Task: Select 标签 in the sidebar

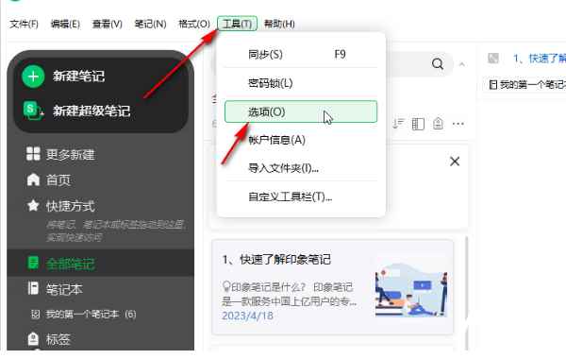Action: (x=58, y=339)
